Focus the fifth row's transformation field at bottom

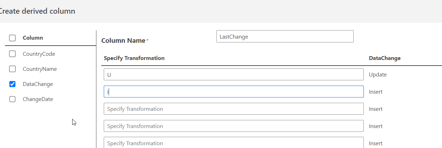[233, 143]
